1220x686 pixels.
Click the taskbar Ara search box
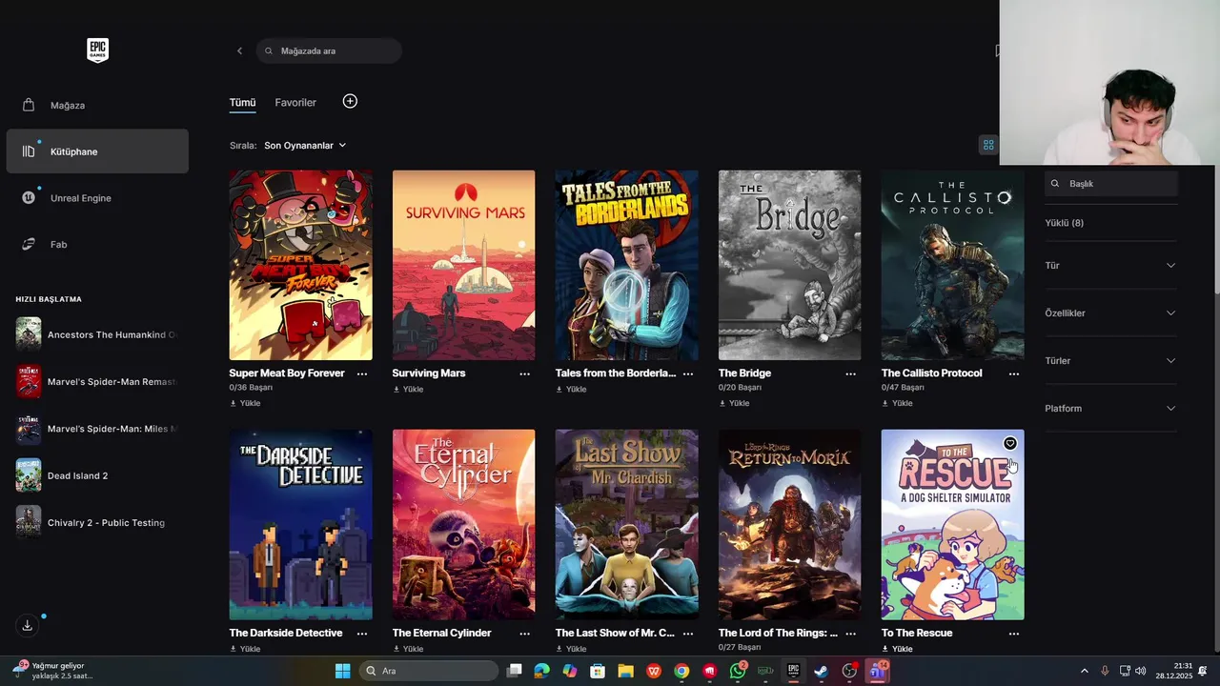coord(428,671)
